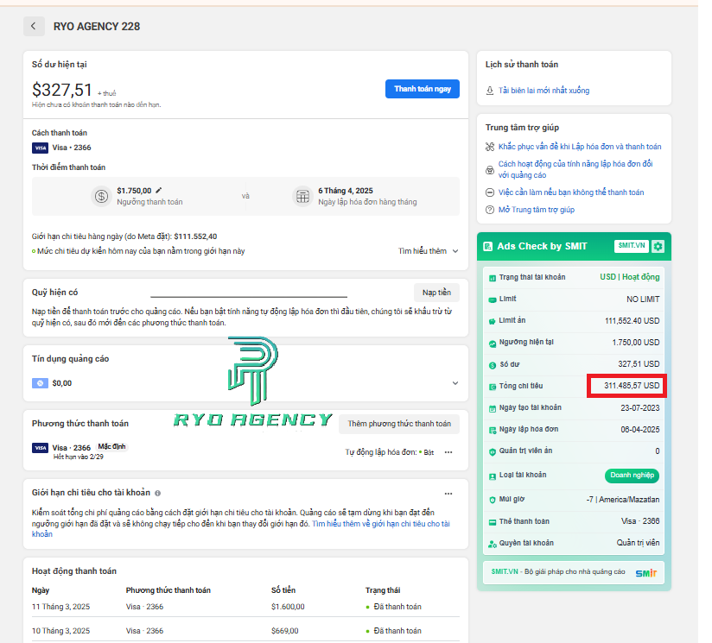
Task: Go back using the arrow beside RYO AGENCY 228
Action: (34, 26)
